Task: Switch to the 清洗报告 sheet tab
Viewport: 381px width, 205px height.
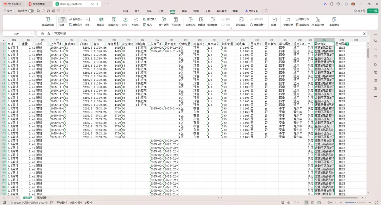Action: (42, 198)
